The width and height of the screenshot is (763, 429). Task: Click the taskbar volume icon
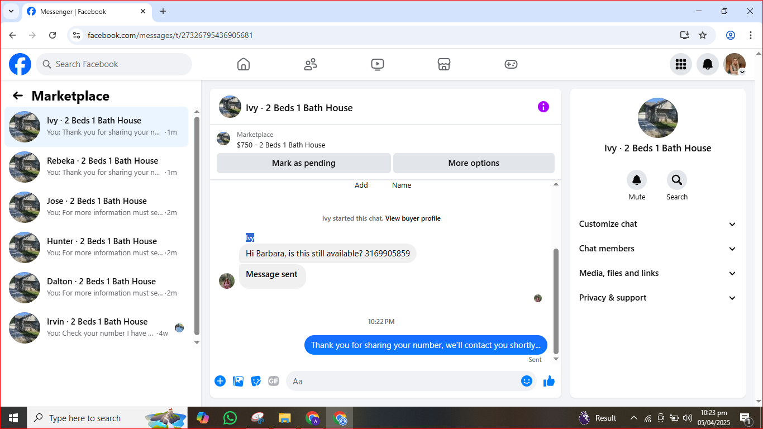point(688,418)
